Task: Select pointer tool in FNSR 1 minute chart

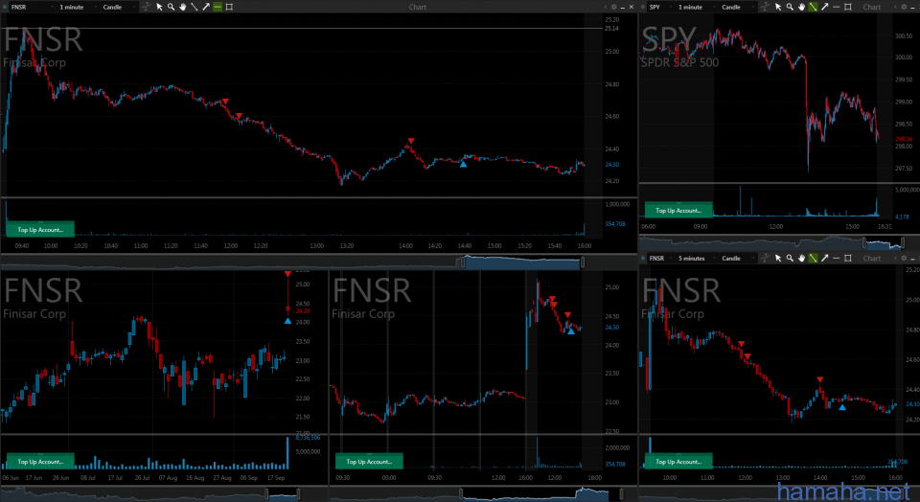Action: [x=159, y=7]
